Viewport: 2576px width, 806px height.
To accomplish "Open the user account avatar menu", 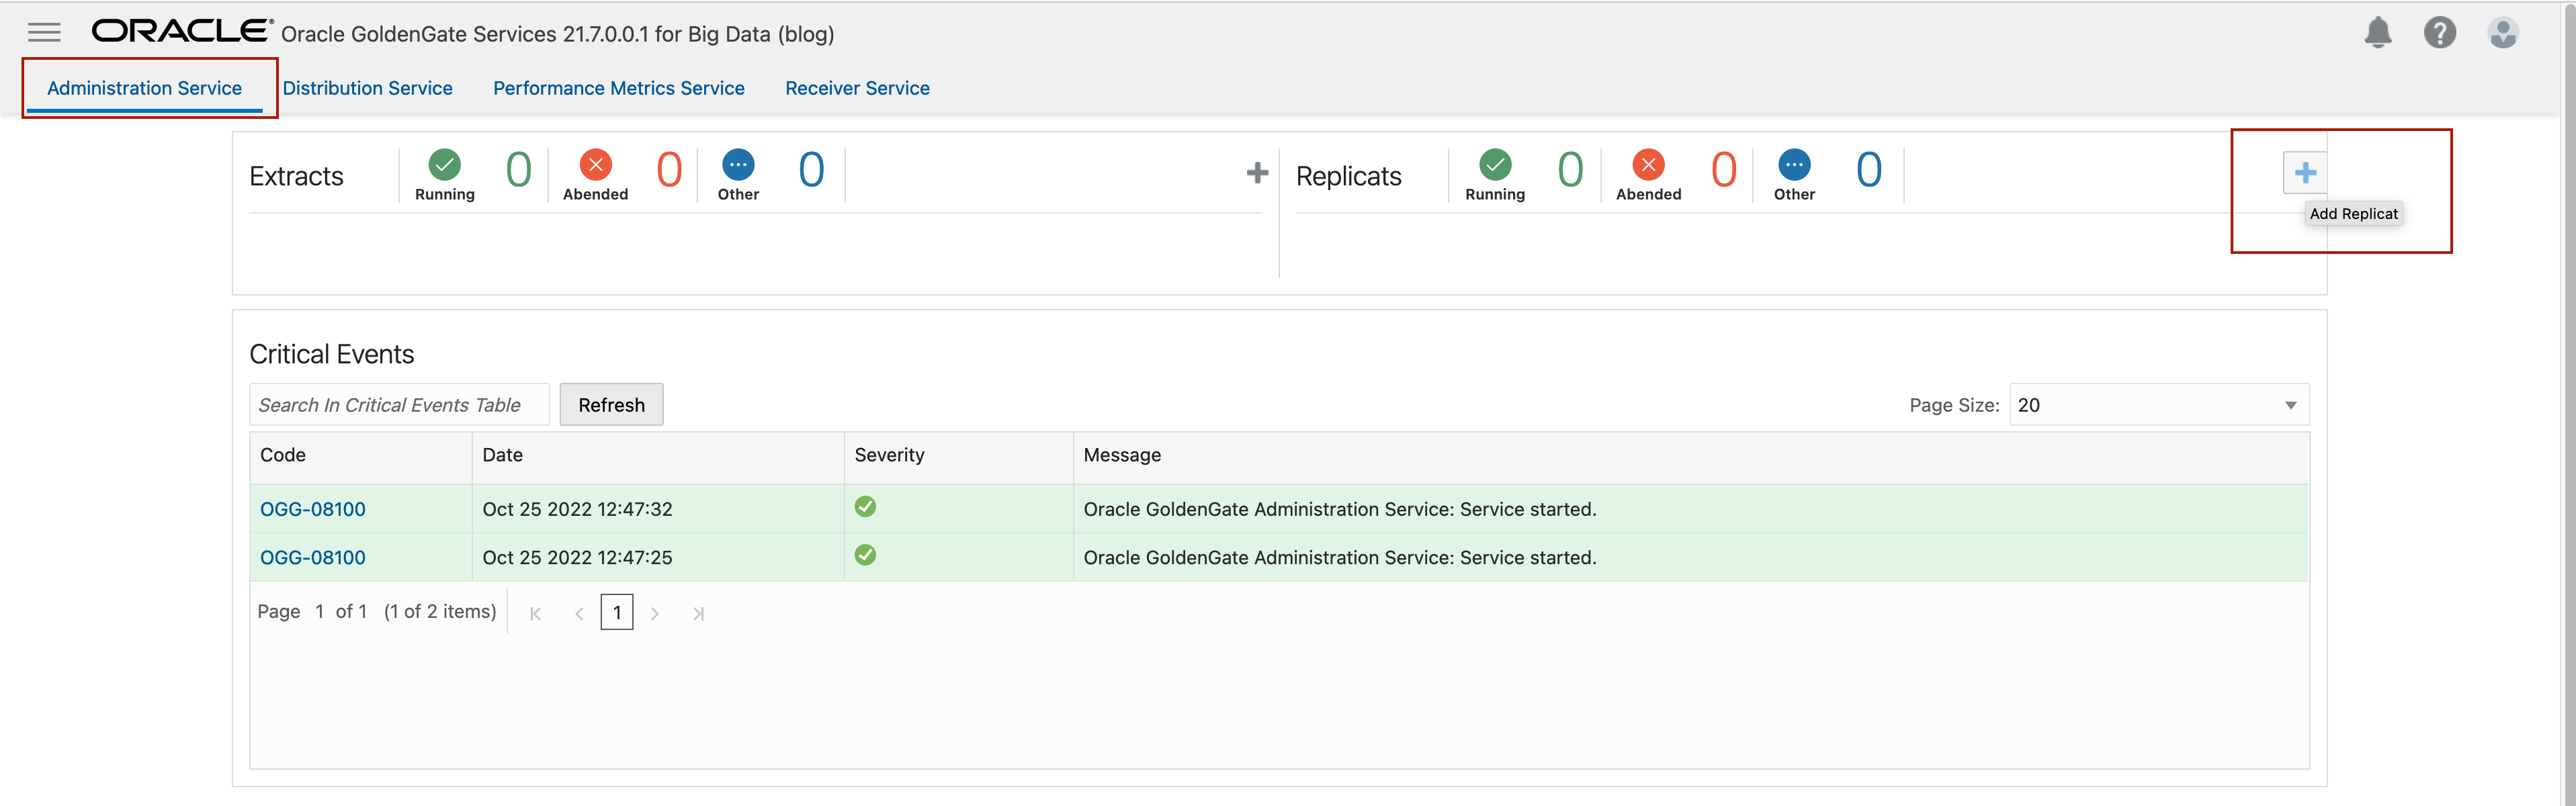I will coord(2502,33).
